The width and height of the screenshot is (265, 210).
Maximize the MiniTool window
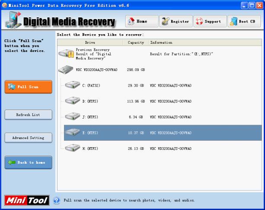[x=252, y=6]
